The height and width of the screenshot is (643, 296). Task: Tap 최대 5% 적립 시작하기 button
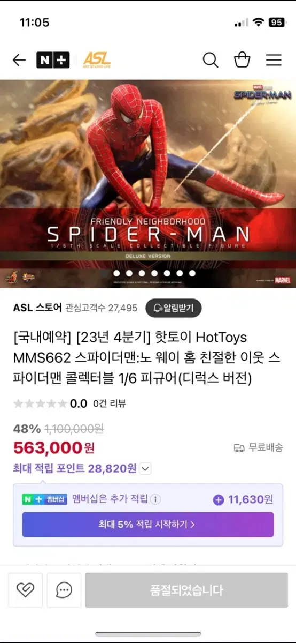[147, 525]
